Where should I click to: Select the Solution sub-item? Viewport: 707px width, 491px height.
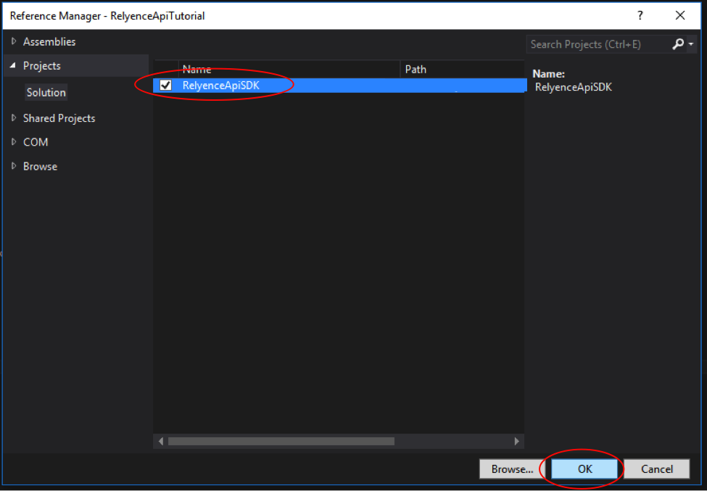click(x=46, y=93)
